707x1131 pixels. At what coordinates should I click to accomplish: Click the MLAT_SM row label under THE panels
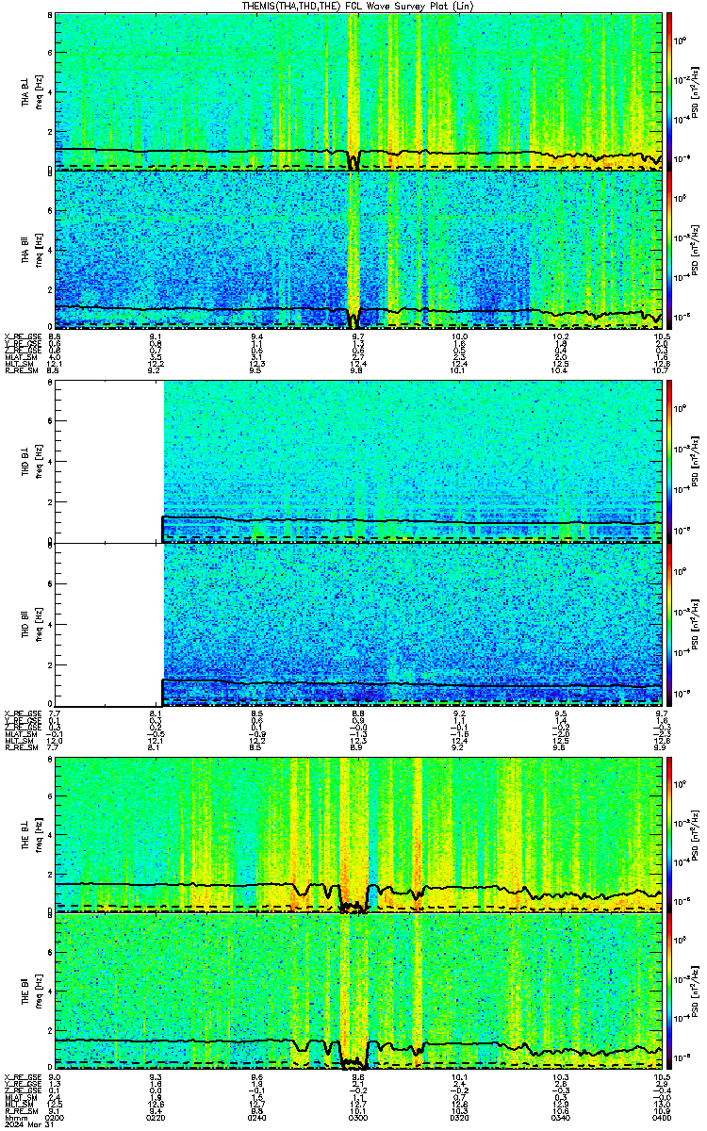click(x=21, y=1099)
